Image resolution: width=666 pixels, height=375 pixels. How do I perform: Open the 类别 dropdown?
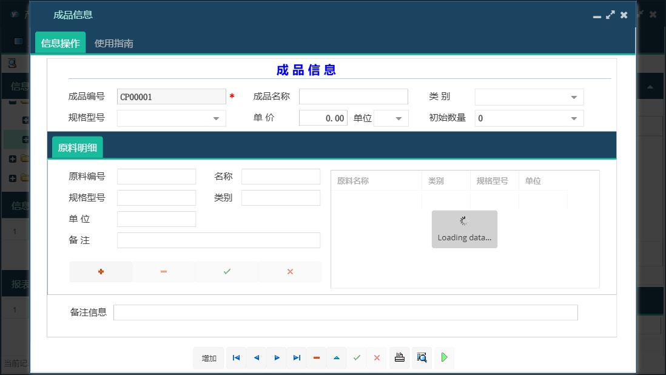(x=574, y=96)
